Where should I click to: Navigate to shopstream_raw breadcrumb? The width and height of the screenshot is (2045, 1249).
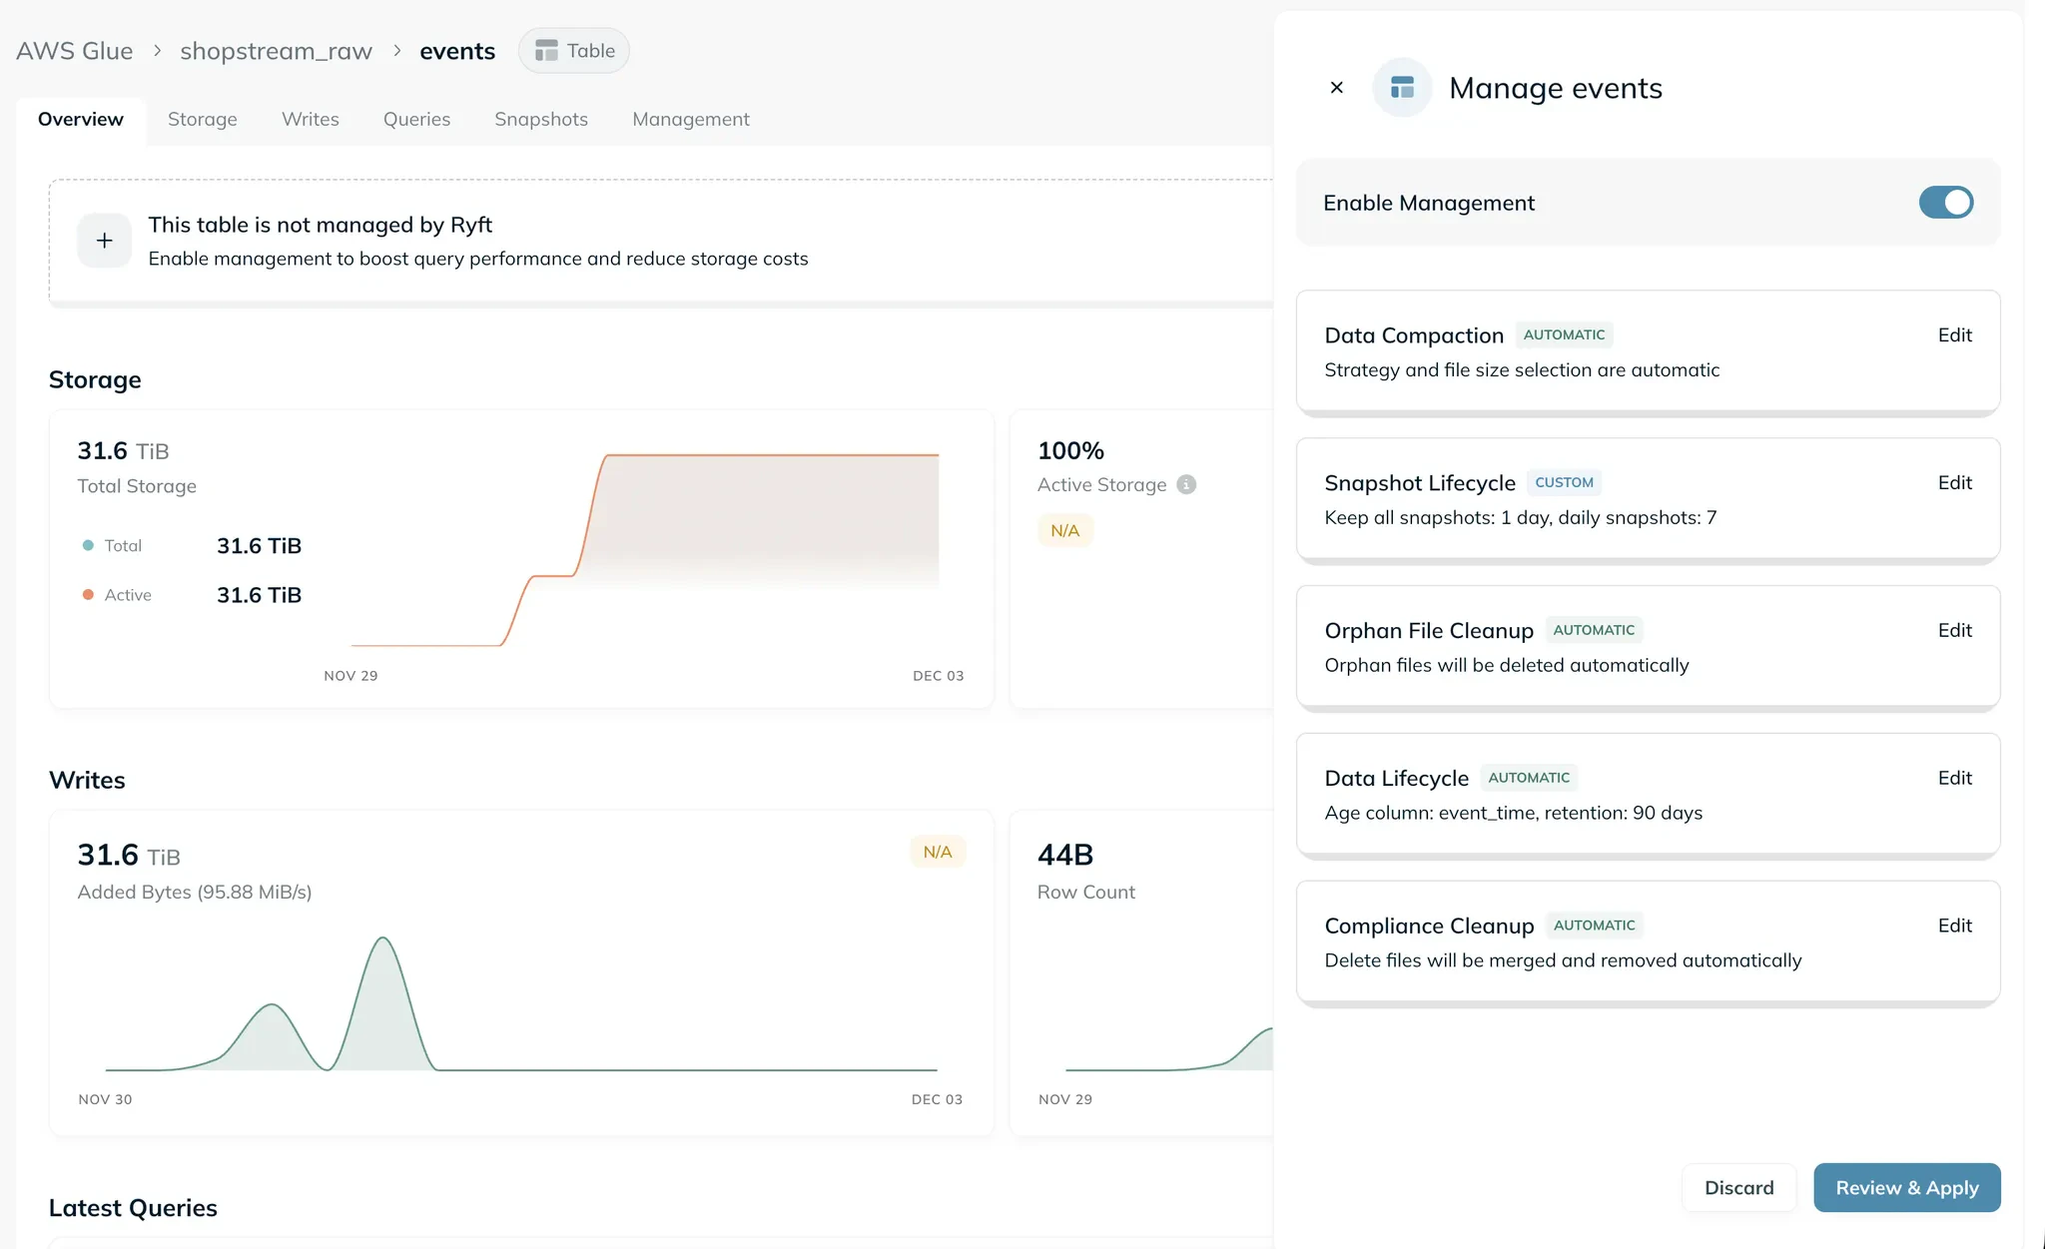point(276,51)
